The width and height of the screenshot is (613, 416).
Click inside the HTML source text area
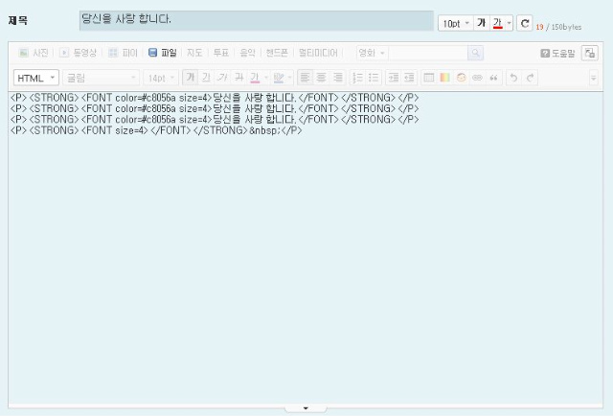point(306,247)
